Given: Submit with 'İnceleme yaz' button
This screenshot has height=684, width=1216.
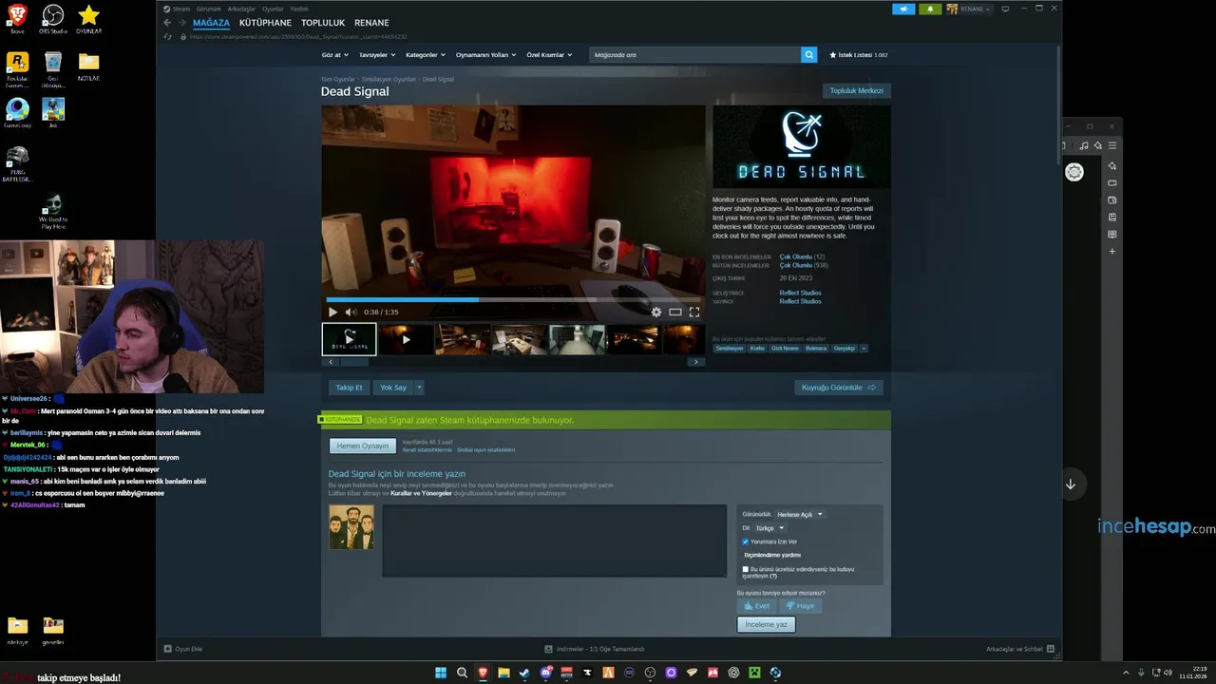Looking at the screenshot, I should tap(766, 624).
